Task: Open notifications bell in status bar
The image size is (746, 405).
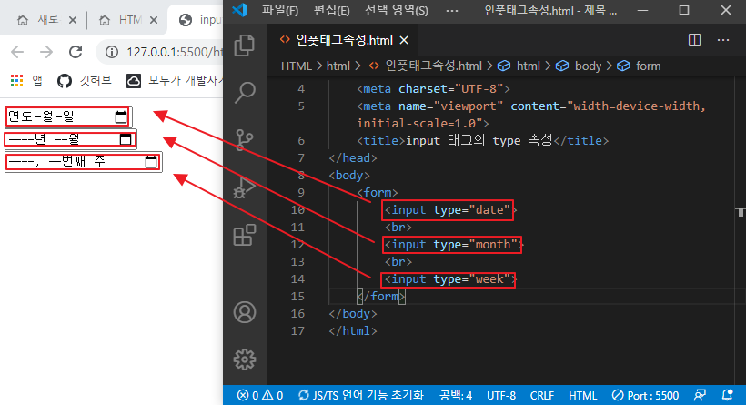Action: (x=728, y=396)
